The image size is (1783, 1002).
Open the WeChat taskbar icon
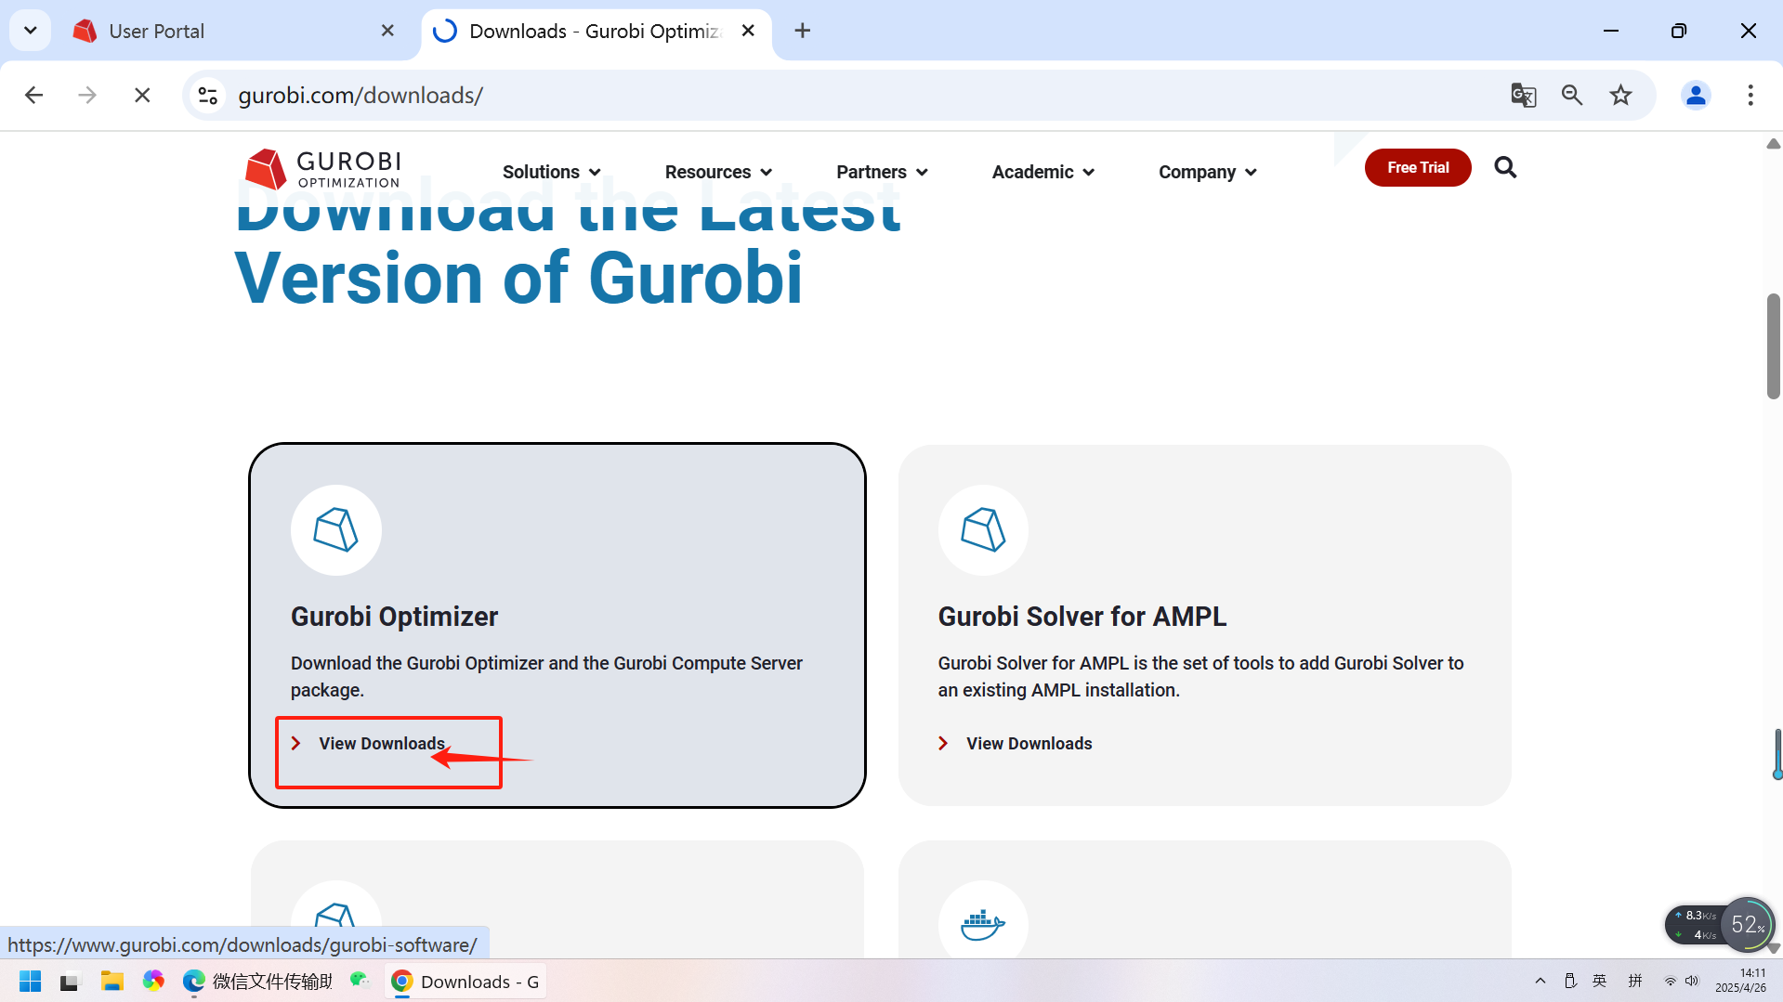tap(360, 981)
